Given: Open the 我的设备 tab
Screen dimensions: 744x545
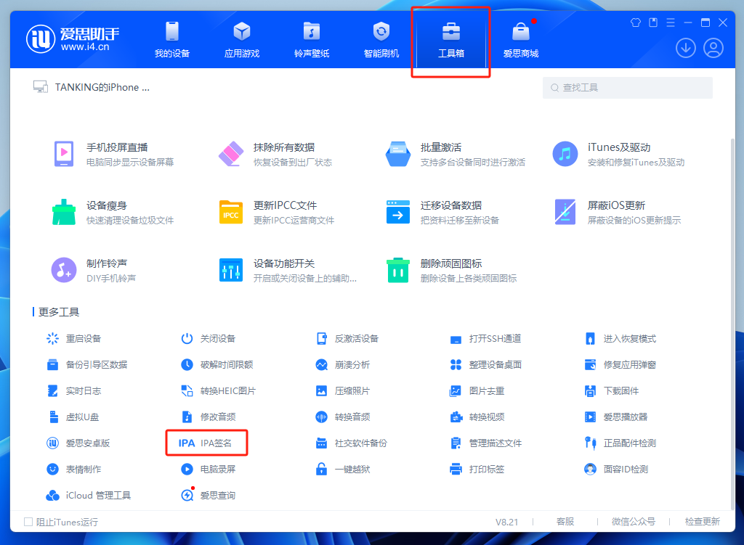Looking at the screenshot, I should 171,40.
